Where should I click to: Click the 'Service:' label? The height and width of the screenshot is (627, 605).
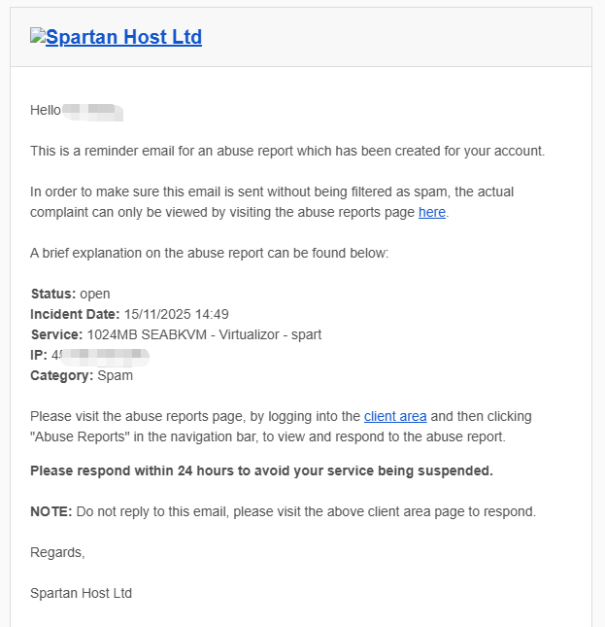(56, 334)
